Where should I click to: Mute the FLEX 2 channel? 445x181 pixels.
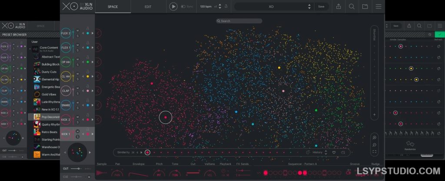click(x=77, y=30)
